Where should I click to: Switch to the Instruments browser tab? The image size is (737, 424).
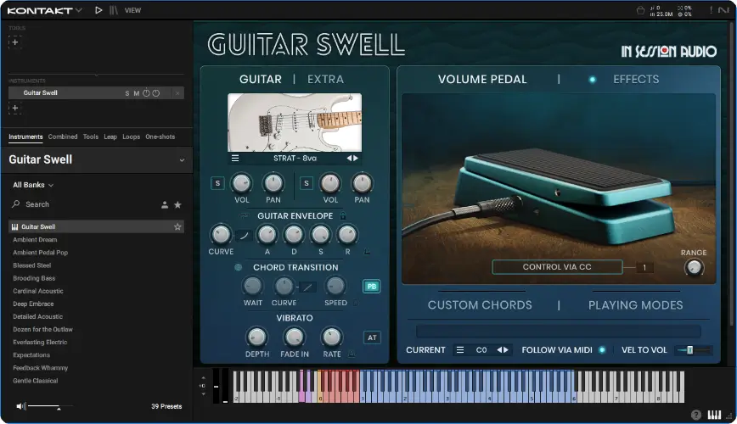[25, 137]
